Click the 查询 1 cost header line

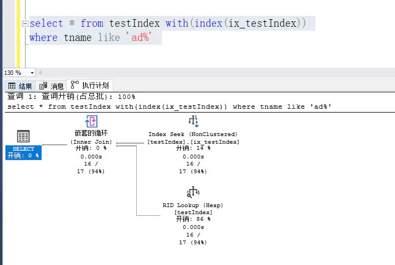pos(71,96)
